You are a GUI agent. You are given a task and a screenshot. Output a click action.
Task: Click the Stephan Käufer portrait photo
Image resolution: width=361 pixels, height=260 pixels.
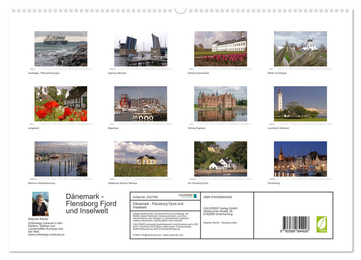(x=41, y=204)
